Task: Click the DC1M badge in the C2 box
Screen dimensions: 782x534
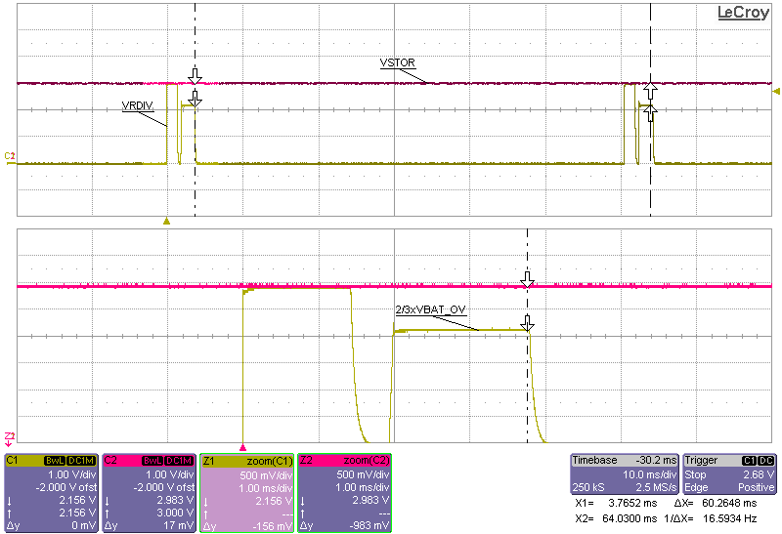Action: (x=179, y=460)
